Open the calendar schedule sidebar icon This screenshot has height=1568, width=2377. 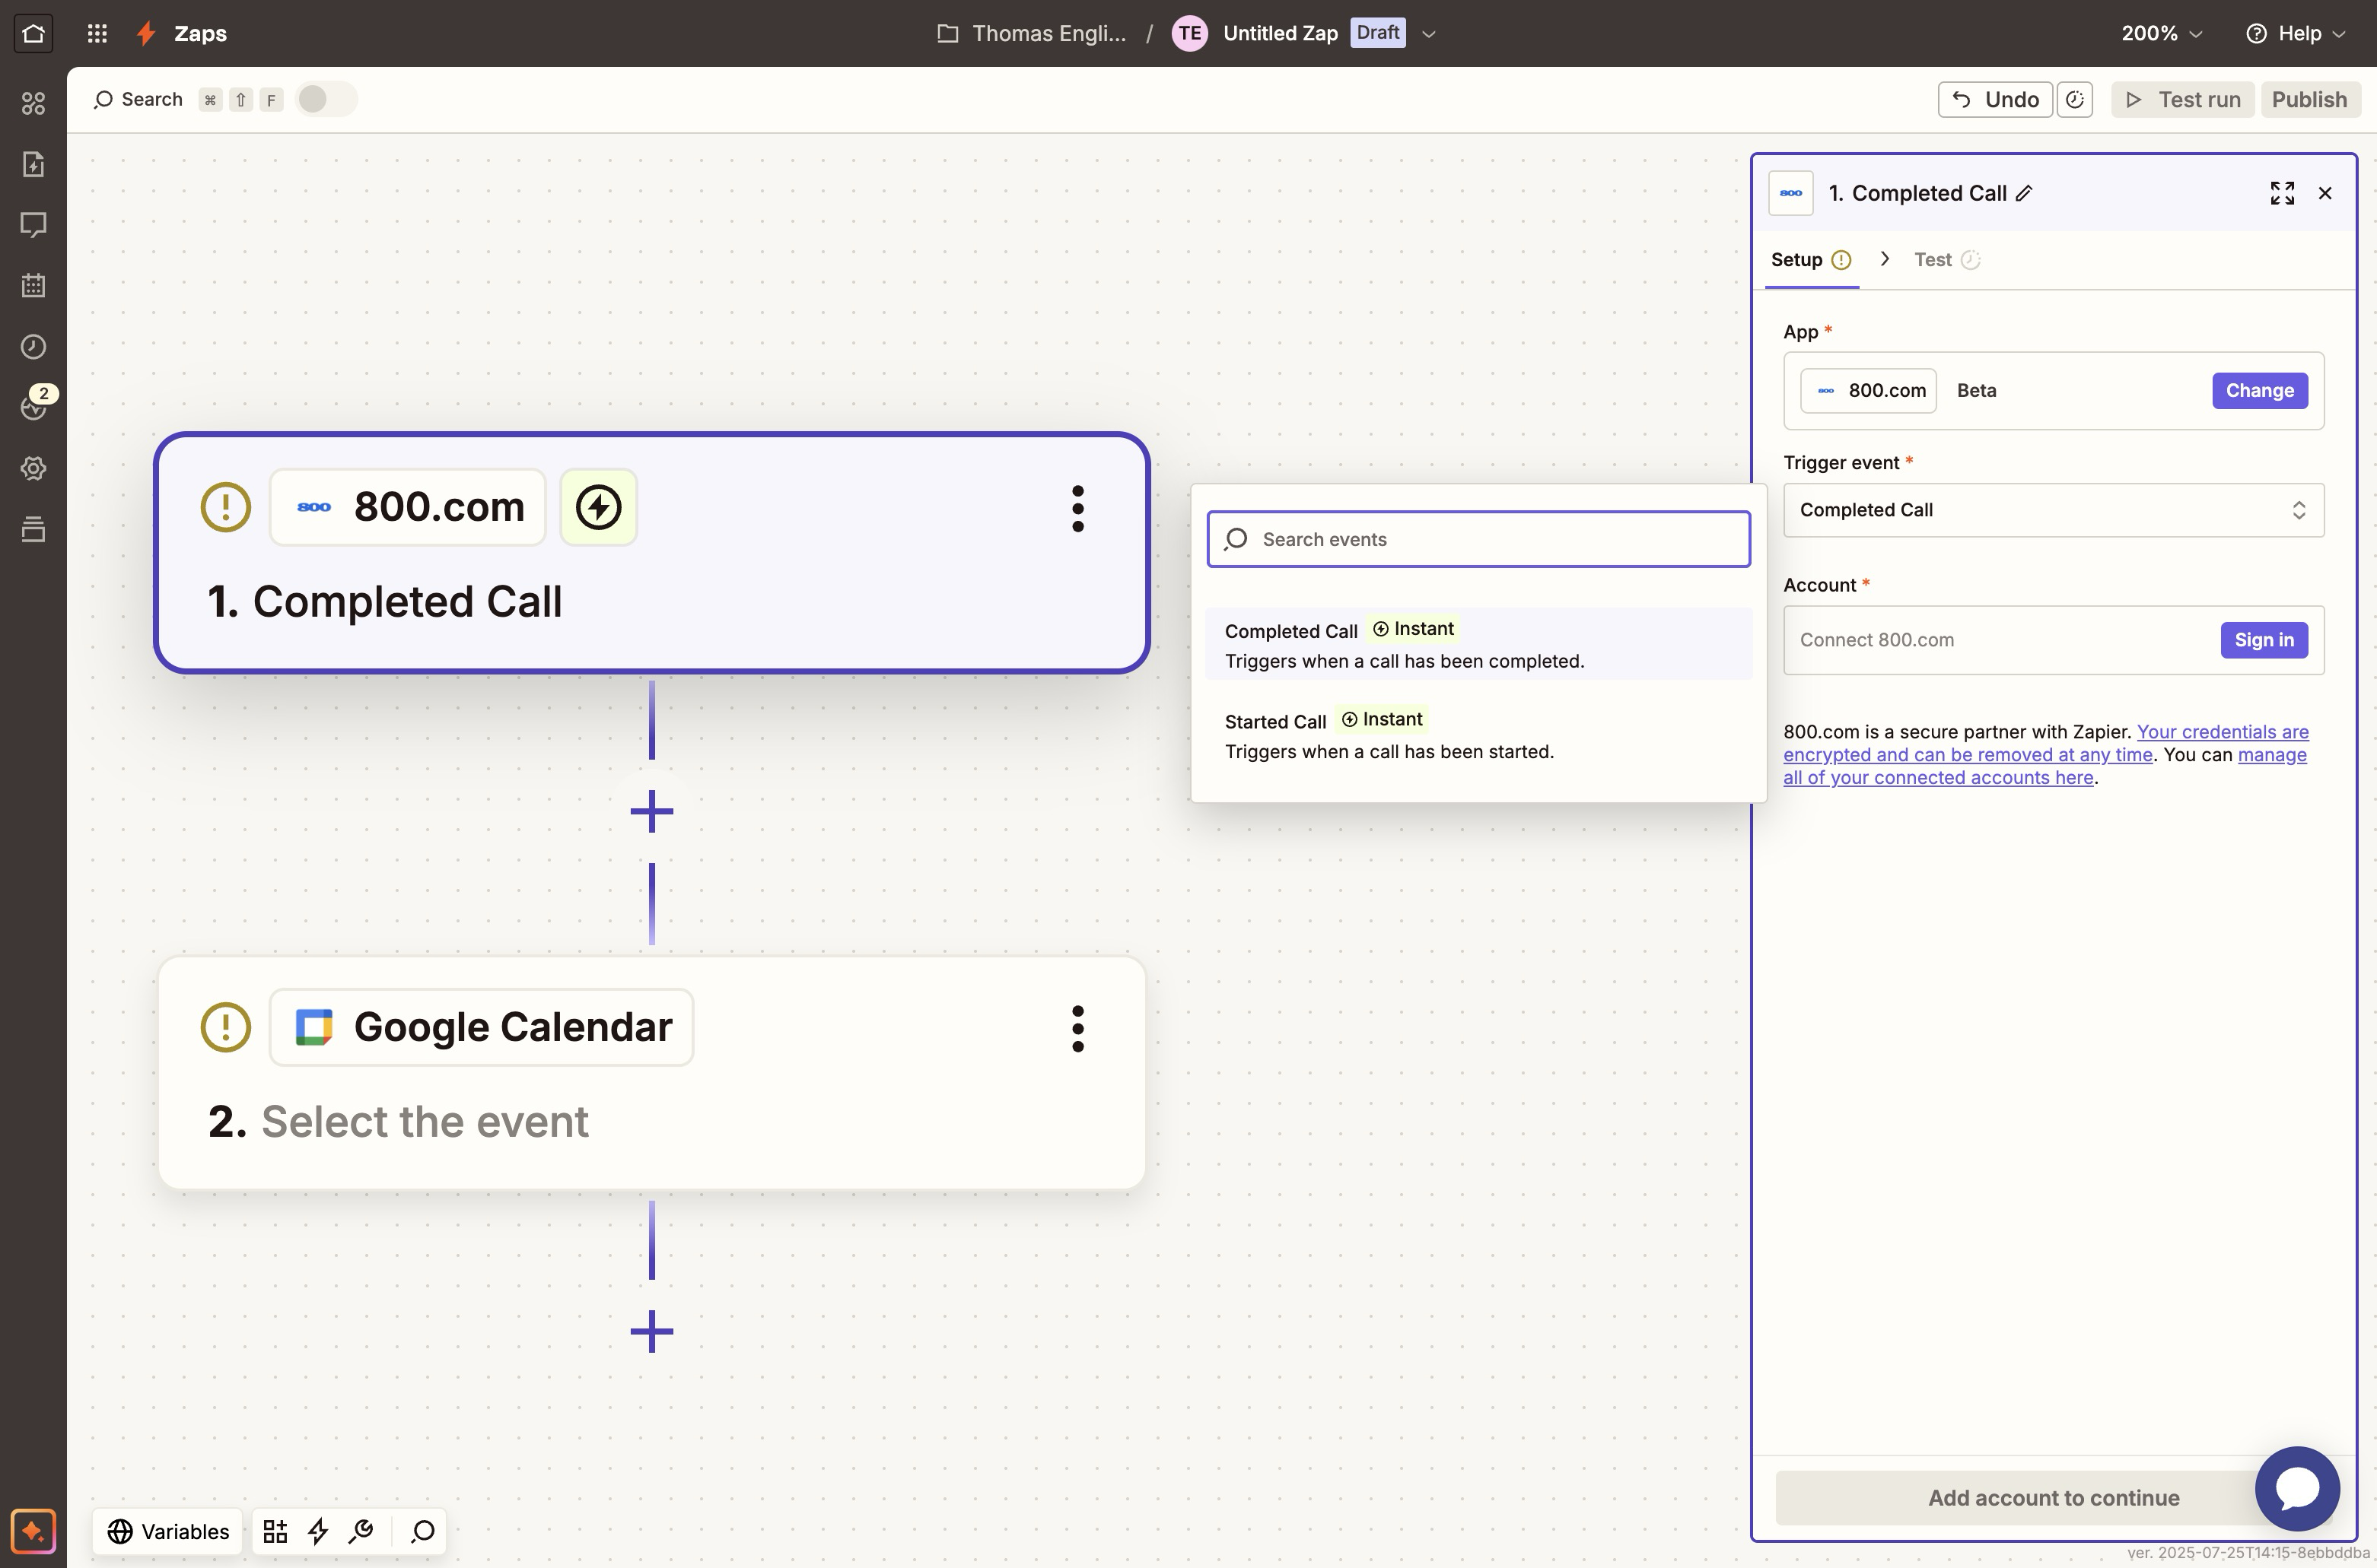33,286
